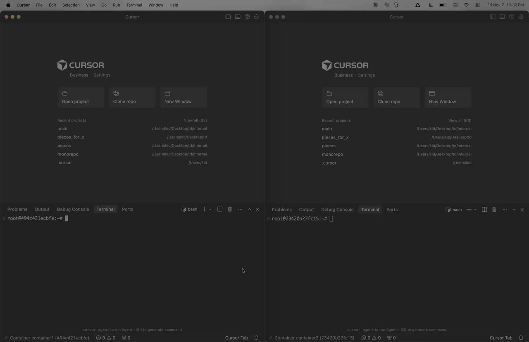The height and width of the screenshot is (342, 529).
Task: Add new terminal with plus in right panel
Action: point(469,210)
